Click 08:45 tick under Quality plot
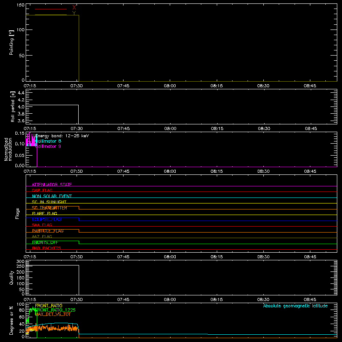 (310, 300)
